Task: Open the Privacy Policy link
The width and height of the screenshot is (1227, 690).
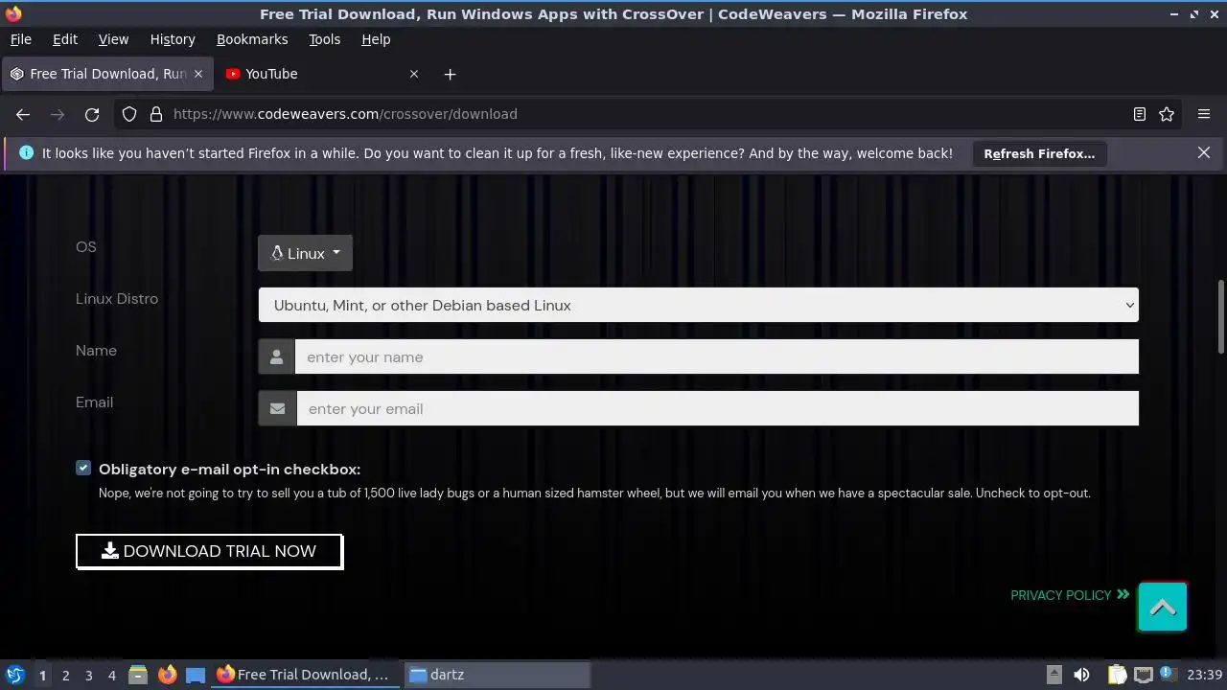Action: 1070,595
